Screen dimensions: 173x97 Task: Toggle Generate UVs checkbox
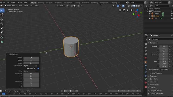[38, 68]
